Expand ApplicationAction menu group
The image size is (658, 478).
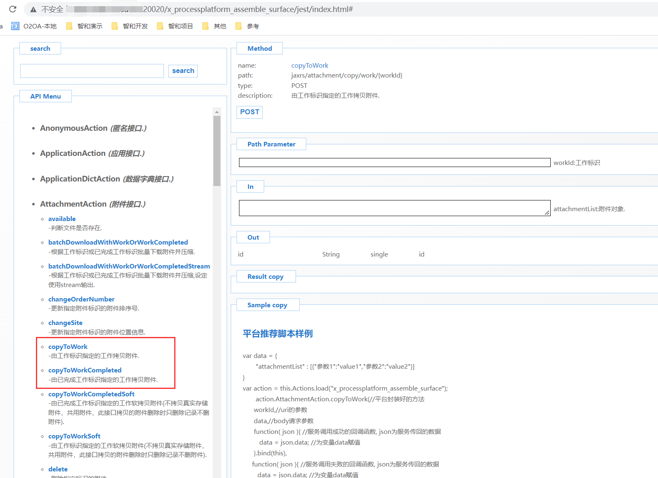92,153
